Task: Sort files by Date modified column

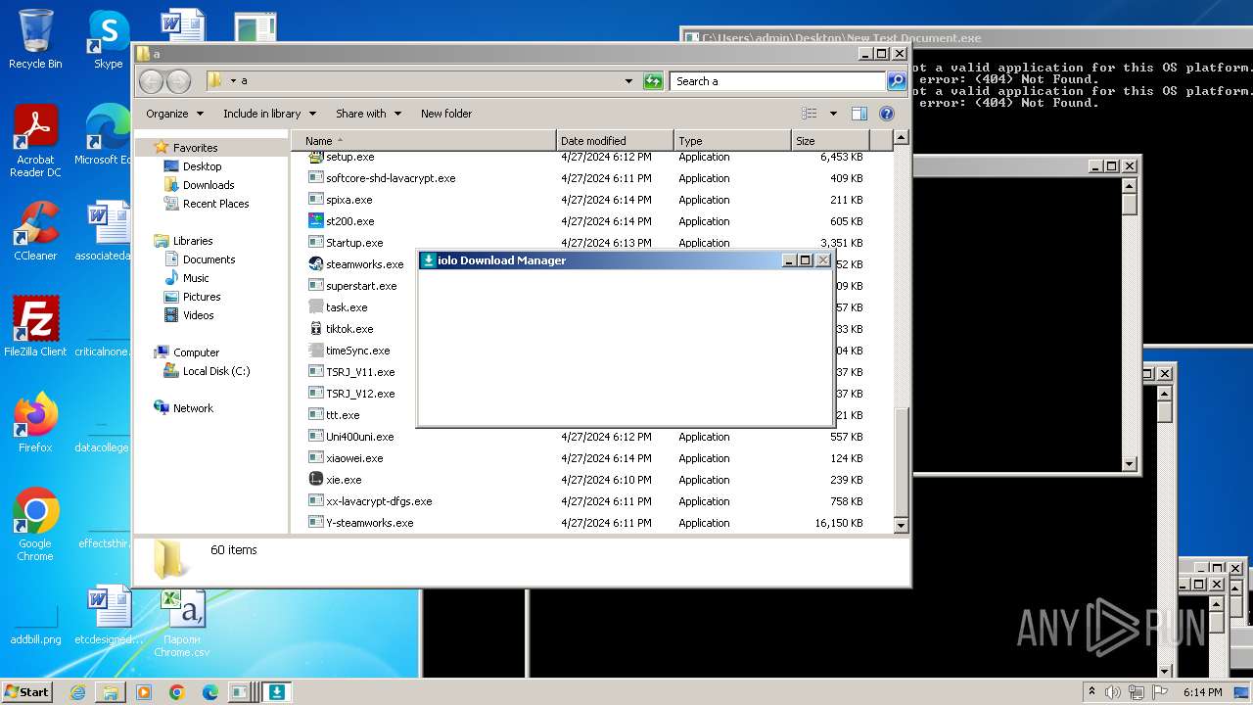Action: pos(615,141)
